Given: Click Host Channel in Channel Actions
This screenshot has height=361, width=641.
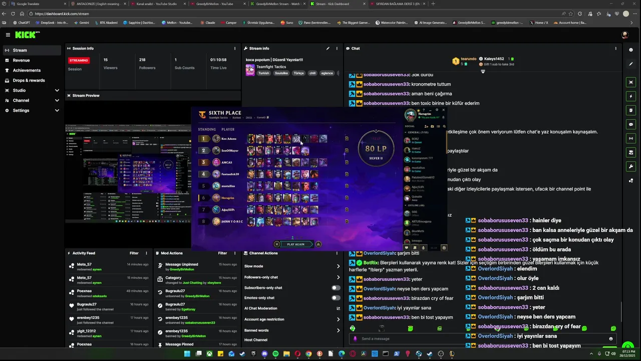Looking at the screenshot, I should (x=256, y=340).
